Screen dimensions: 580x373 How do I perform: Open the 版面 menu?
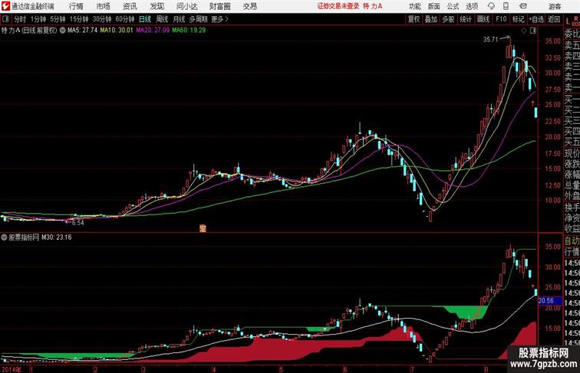click(x=434, y=6)
